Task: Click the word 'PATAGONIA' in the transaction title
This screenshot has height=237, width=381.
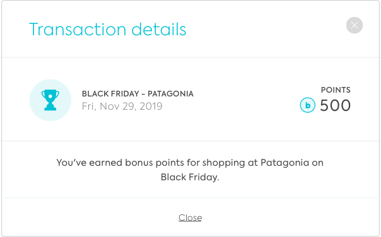Action: 170,94
